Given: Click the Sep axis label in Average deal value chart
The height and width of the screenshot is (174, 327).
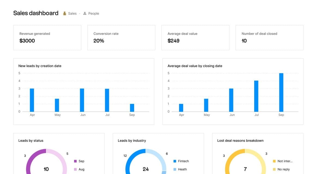Looking at the screenshot, I should 281,115.
